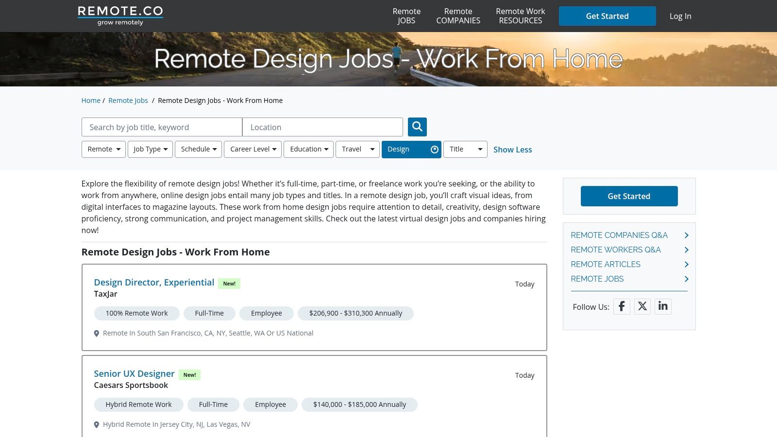Expand the Remote filter dropdown
Image resolution: width=777 pixels, height=437 pixels.
pos(103,149)
